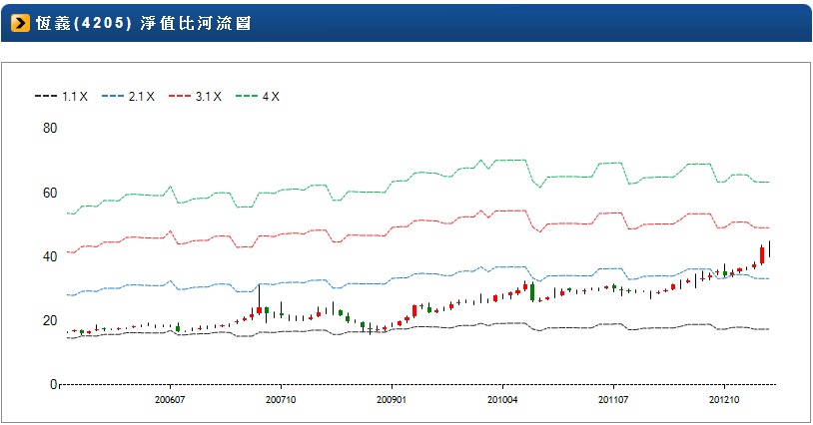Click the red dashed 3.1X legend swatch
Viewport: 813px width, 425px height.
180,97
